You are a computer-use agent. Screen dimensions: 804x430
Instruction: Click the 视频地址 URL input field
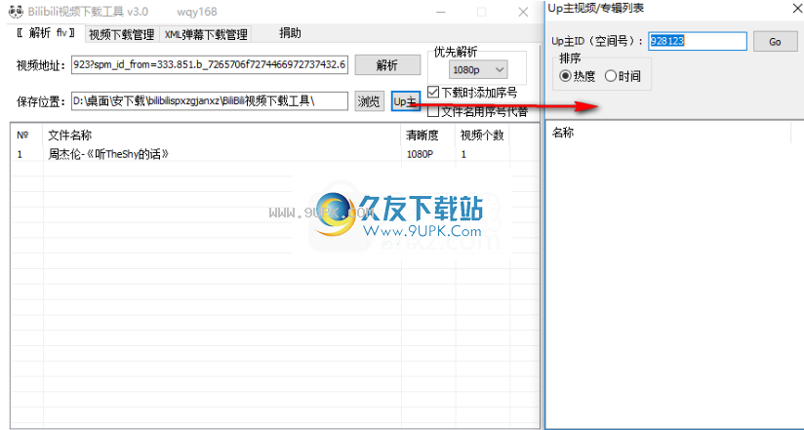click(x=210, y=65)
